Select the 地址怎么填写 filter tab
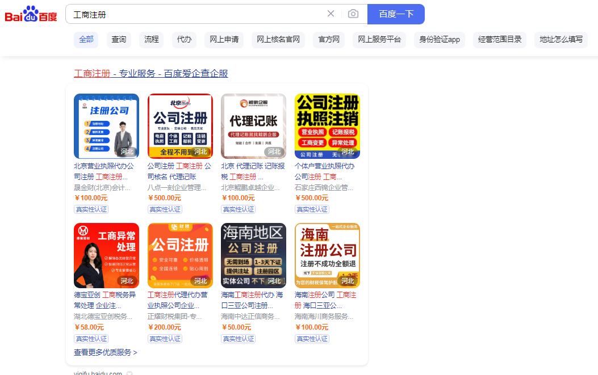Image resolution: width=598 pixels, height=375 pixels. click(561, 40)
